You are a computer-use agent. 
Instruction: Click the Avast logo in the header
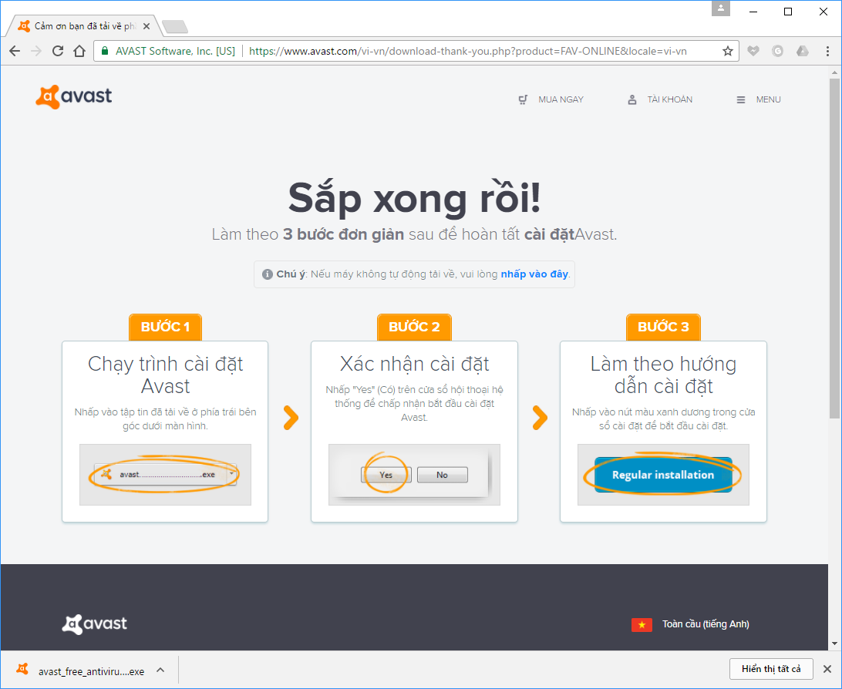coord(74,96)
